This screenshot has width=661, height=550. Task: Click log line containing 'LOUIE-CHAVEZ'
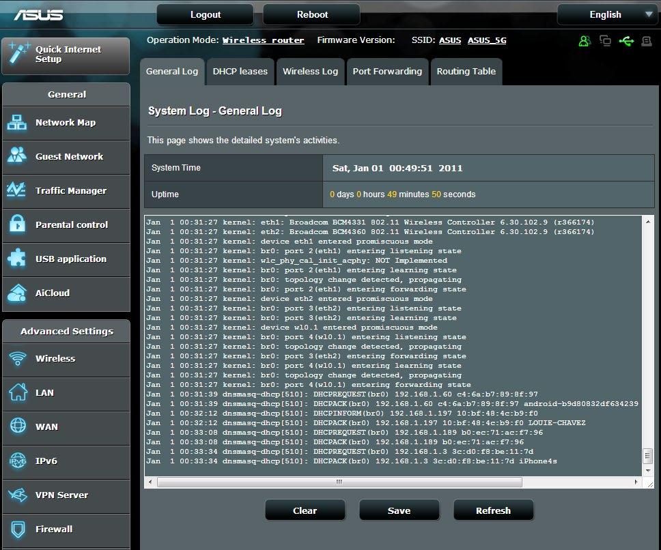366,423
